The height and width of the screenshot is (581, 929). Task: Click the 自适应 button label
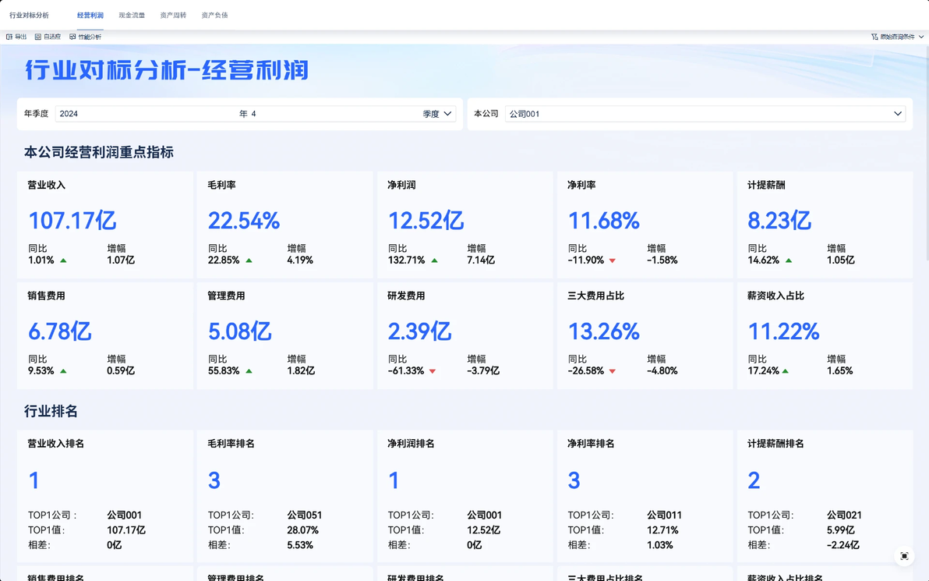click(x=52, y=37)
